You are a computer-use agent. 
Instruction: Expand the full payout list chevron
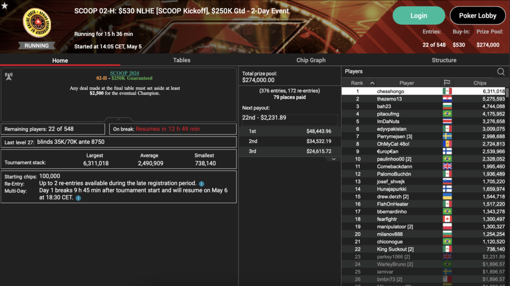334,159
